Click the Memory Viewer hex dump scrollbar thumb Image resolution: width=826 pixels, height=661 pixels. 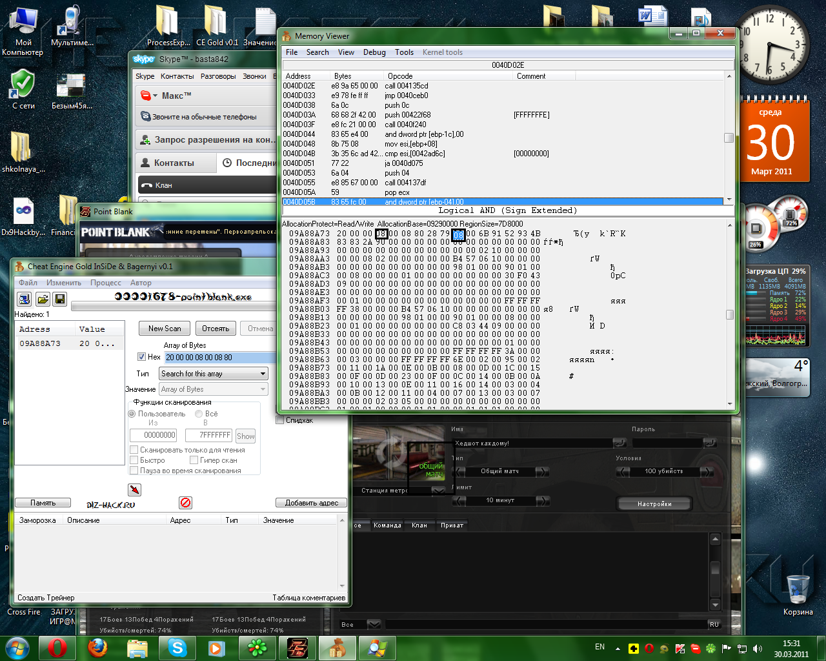coord(730,314)
